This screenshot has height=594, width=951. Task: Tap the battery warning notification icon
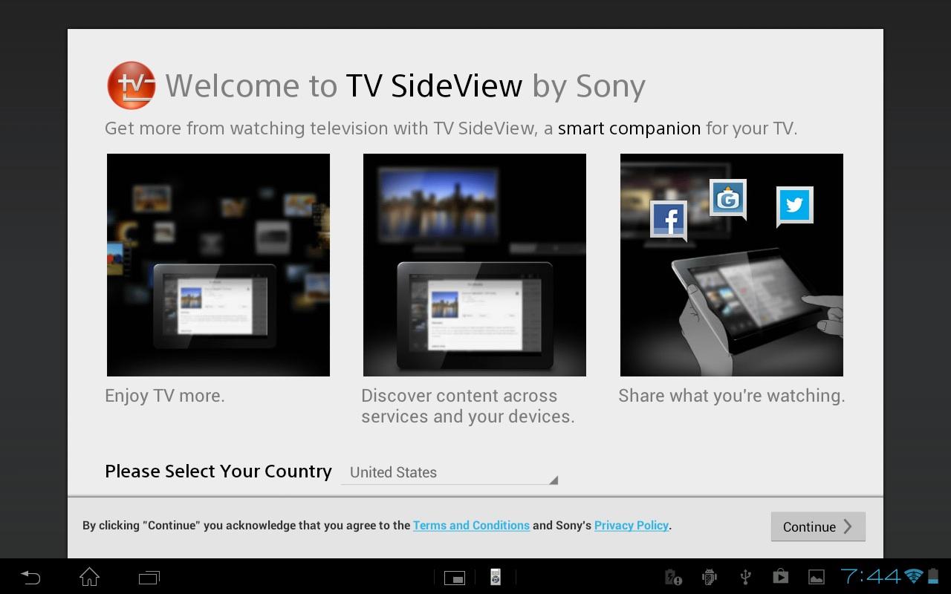(x=673, y=577)
